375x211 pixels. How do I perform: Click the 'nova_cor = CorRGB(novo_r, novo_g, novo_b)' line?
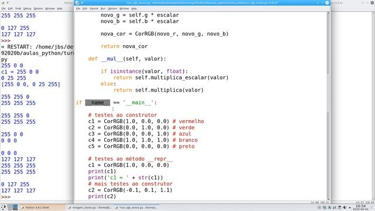[x=165, y=34]
